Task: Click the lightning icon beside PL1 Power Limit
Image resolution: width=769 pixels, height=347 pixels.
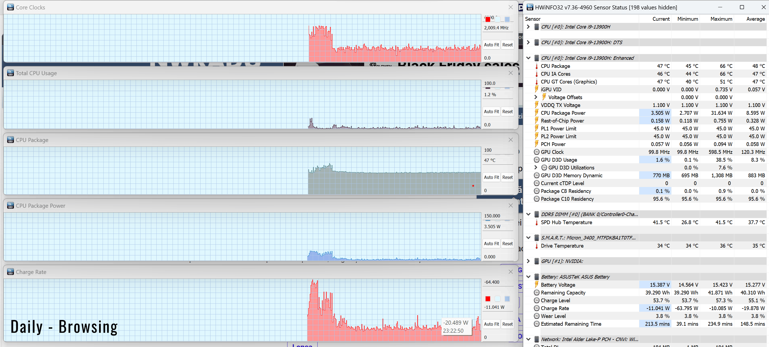Action: click(536, 129)
